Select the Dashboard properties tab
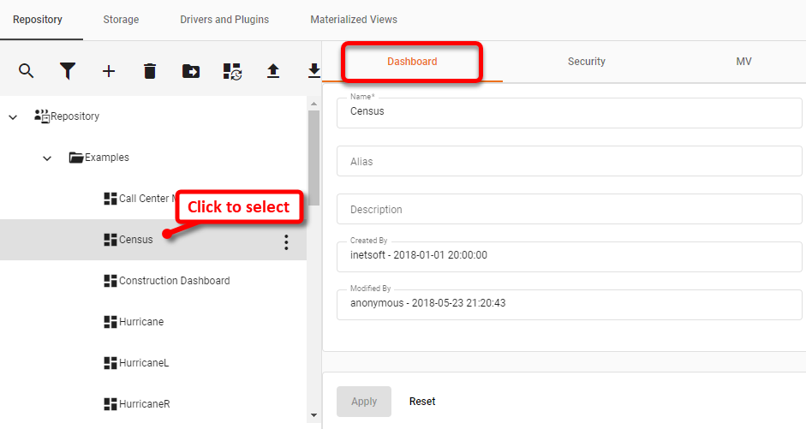The image size is (806, 429). (x=412, y=62)
